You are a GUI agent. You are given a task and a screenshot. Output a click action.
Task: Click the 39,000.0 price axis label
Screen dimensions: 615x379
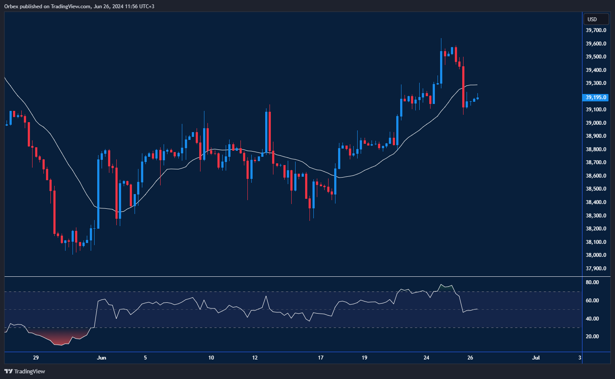click(x=595, y=123)
